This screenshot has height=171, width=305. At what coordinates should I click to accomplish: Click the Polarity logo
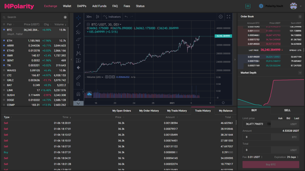(x=19, y=6)
